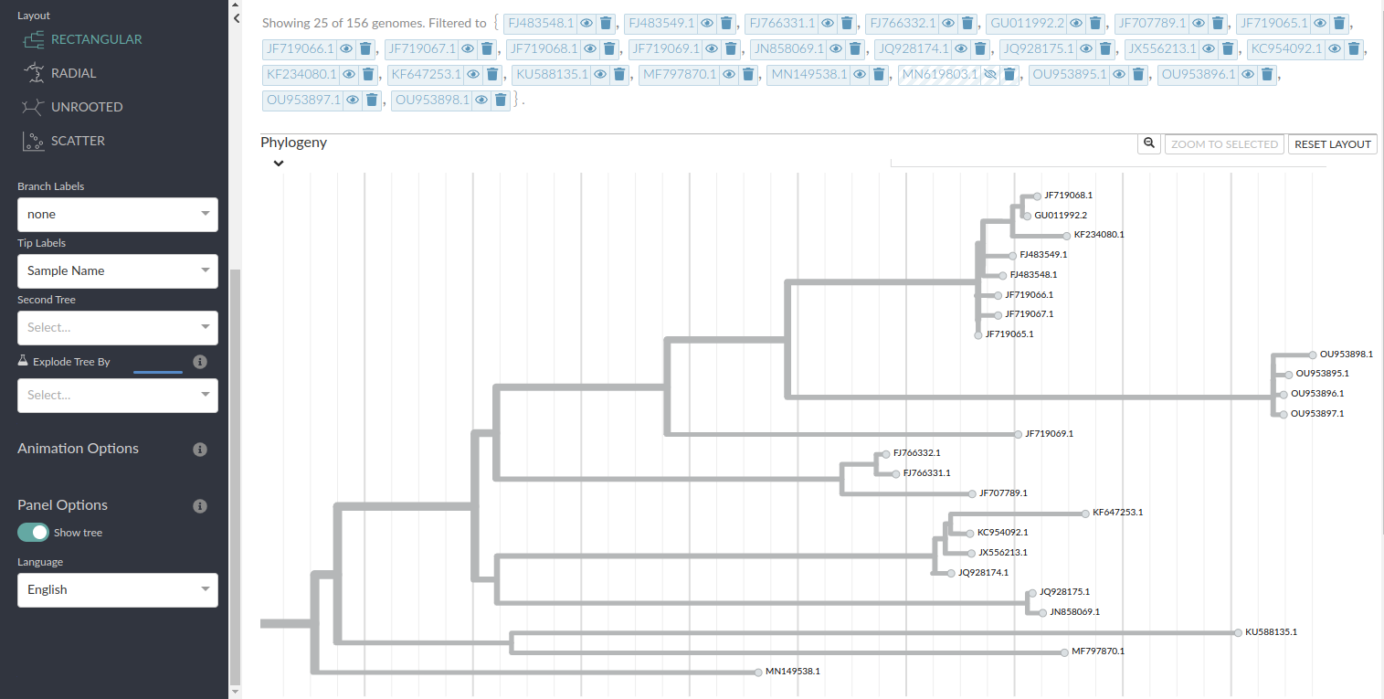Delete the JF719068.1 filter
Viewport: 1384px width, 699px height.
[x=609, y=48]
